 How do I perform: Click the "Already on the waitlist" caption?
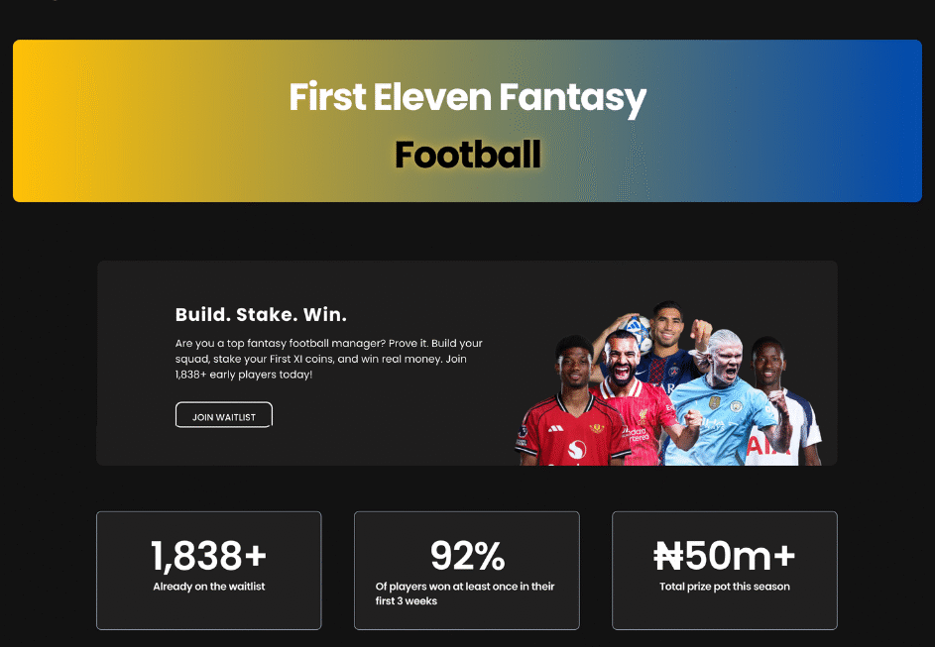(x=208, y=587)
